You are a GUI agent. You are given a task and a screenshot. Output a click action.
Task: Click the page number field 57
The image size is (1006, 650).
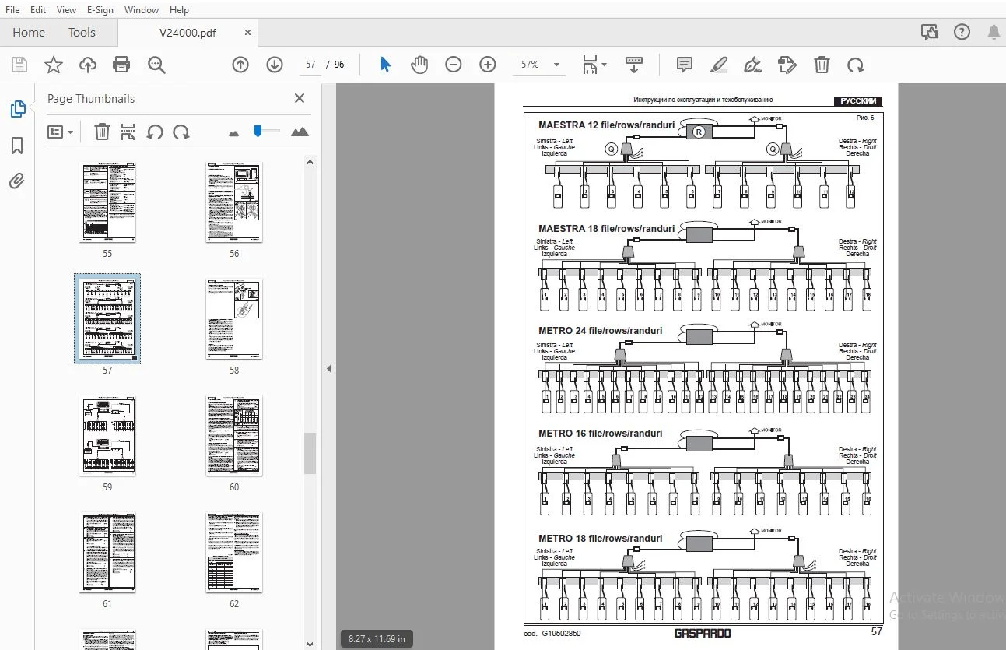310,65
